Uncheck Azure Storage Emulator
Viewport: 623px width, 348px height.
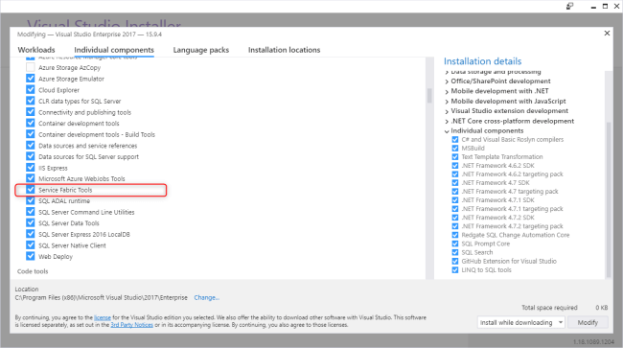click(x=31, y=79)
